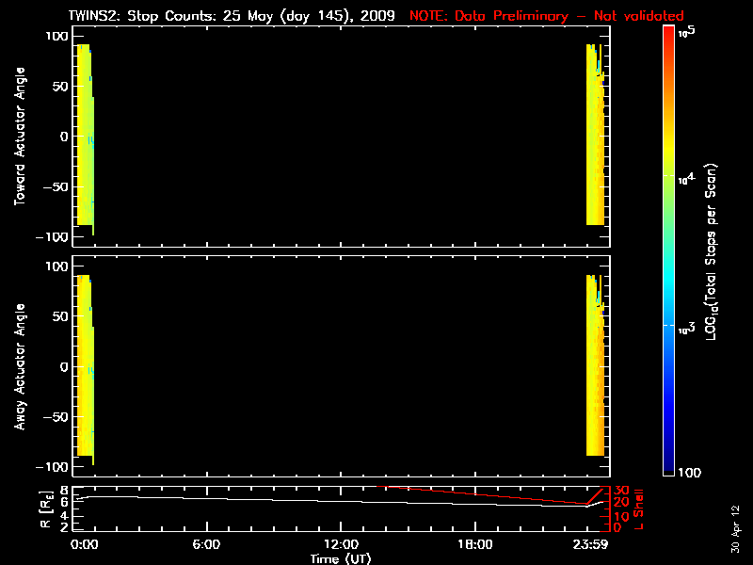Click the colorbar 10^3 tick label
Image resolution: width=753 pixels, height=565 pixels.
(x=687, y=329)
